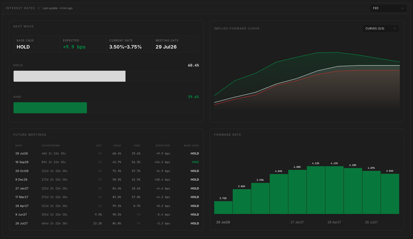The height and width of the screenshot is (239, 413).
Task: Select the 17 Mar27 meeting row date
Action: [22, 197]
